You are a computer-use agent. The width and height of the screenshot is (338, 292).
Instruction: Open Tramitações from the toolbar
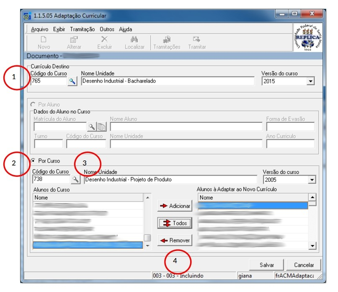click(166, 40)
